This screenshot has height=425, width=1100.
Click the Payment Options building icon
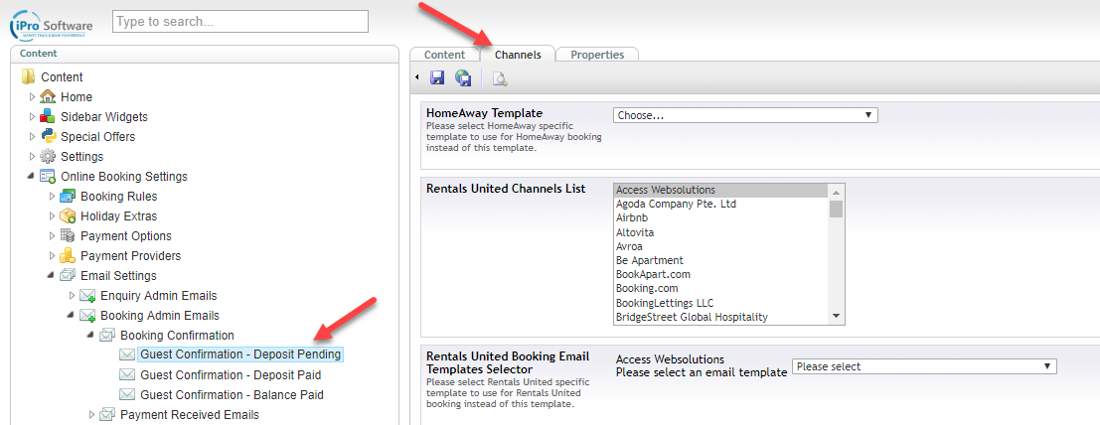click(x=68, y=235)
